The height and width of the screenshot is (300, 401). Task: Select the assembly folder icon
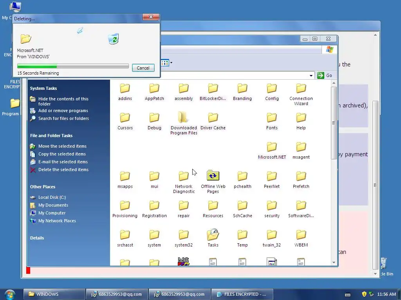(x=184, y=88)
